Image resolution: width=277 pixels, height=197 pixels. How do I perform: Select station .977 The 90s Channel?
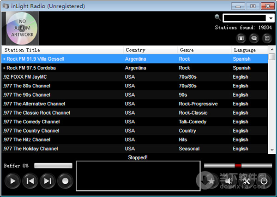tap(135, 95)
